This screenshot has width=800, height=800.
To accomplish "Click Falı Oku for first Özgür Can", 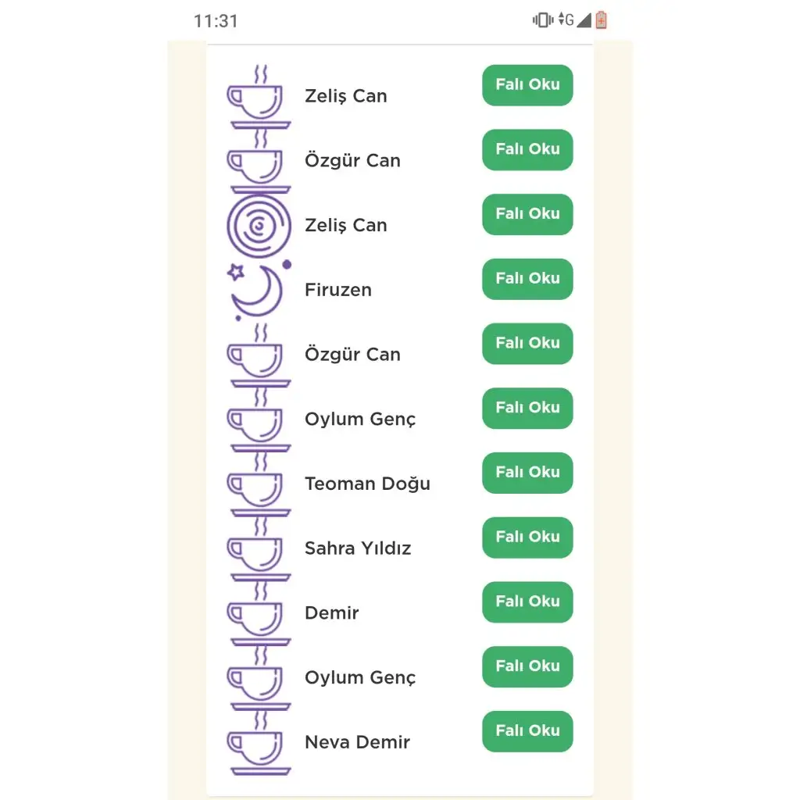I will 527,149.
